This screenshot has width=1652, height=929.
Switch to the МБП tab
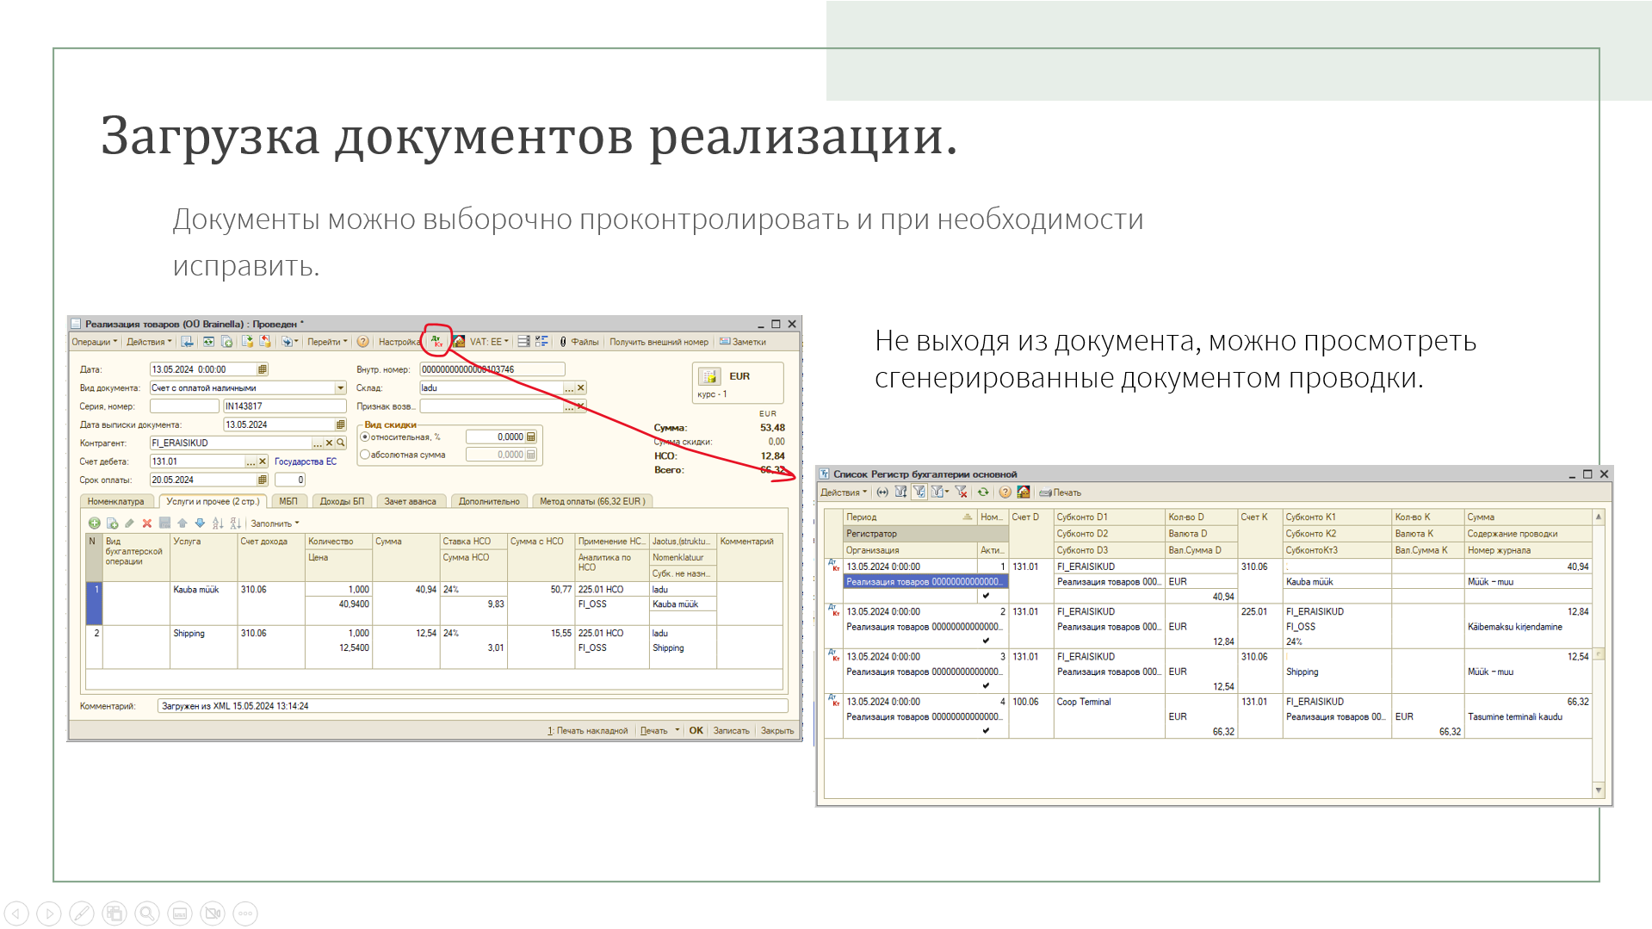(288, 501)
